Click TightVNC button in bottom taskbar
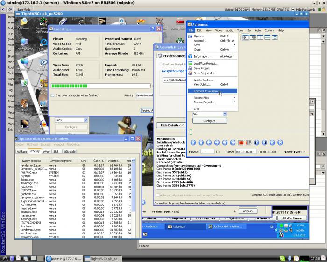The image size is (327, 262). tap(103, 259)
